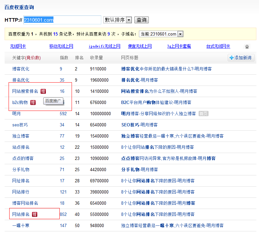This screenshot has width=259, height=233.
Task: Open the 台式无线网卡 link
Action: [x=218, y=46]
